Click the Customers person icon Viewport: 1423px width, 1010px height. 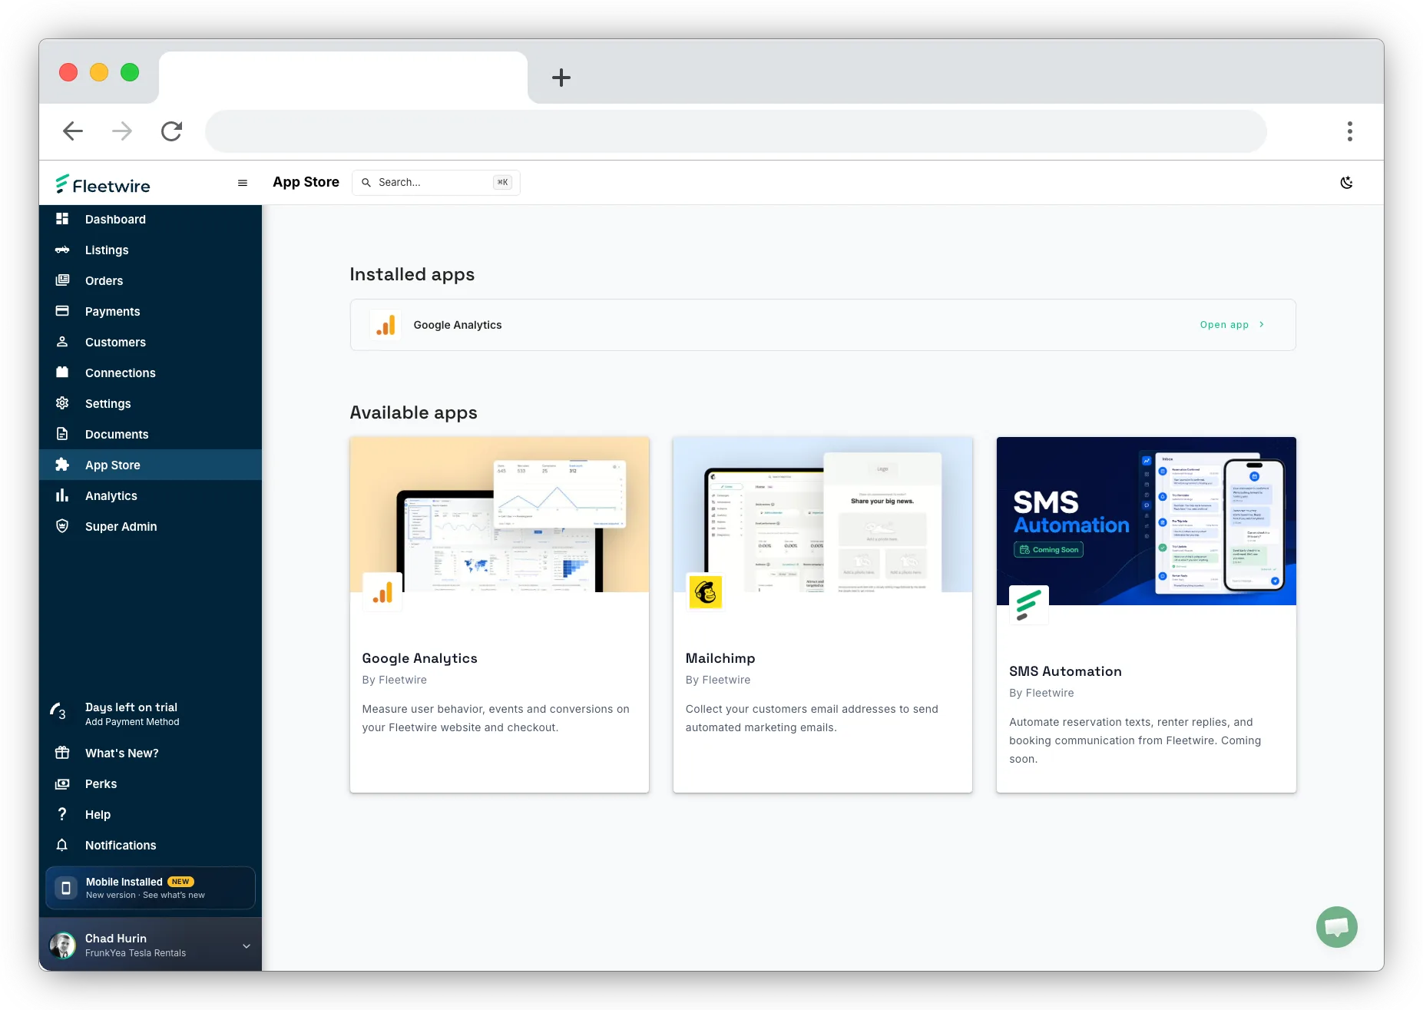62,342
